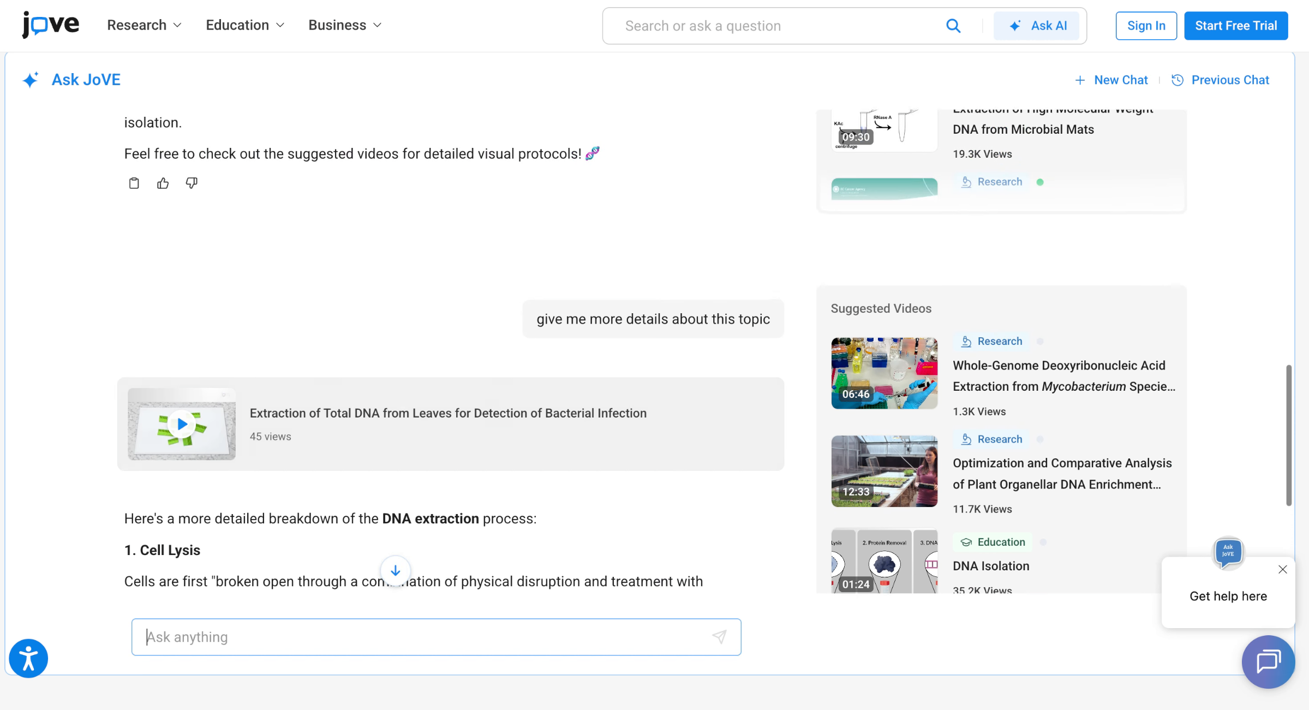Viewport: 1309px width, 710px height.
Task: Click the Research tag above Optimization video
Action: point(991,439)
